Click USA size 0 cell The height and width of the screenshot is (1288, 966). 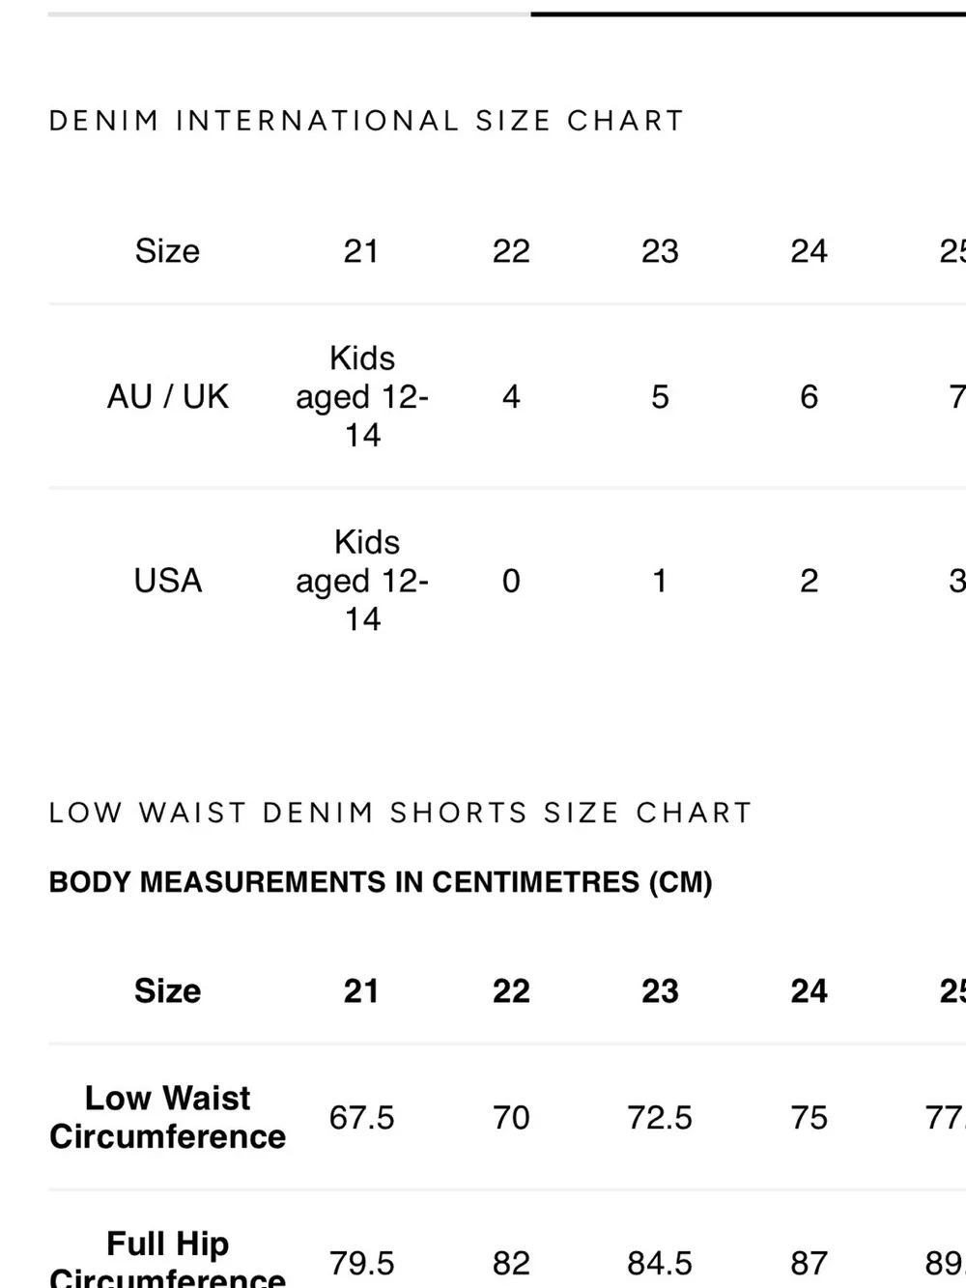511,581
